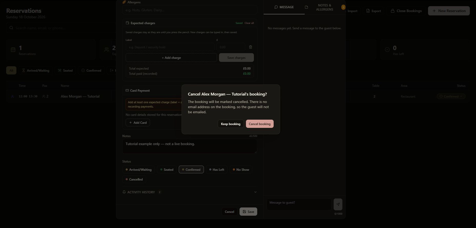Focus the charge Label input field

point(170,47)
